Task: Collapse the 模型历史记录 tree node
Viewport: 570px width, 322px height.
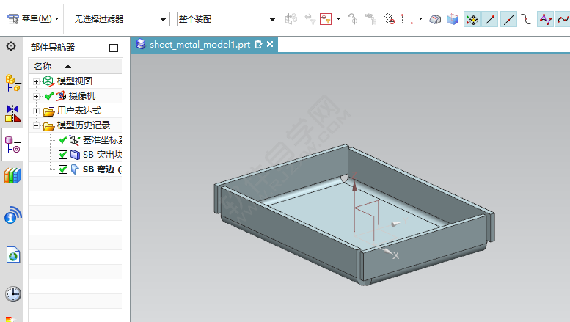Action: (x=37, y=125)
